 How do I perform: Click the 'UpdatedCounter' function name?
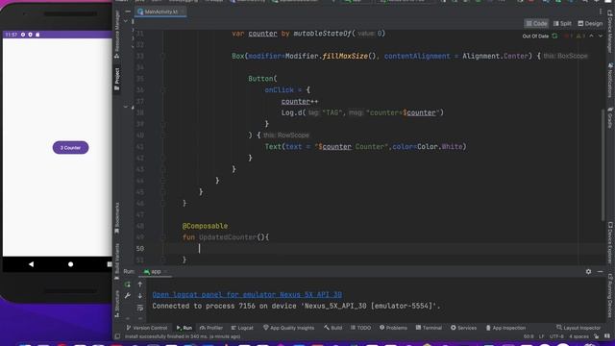tap(228, 237)
